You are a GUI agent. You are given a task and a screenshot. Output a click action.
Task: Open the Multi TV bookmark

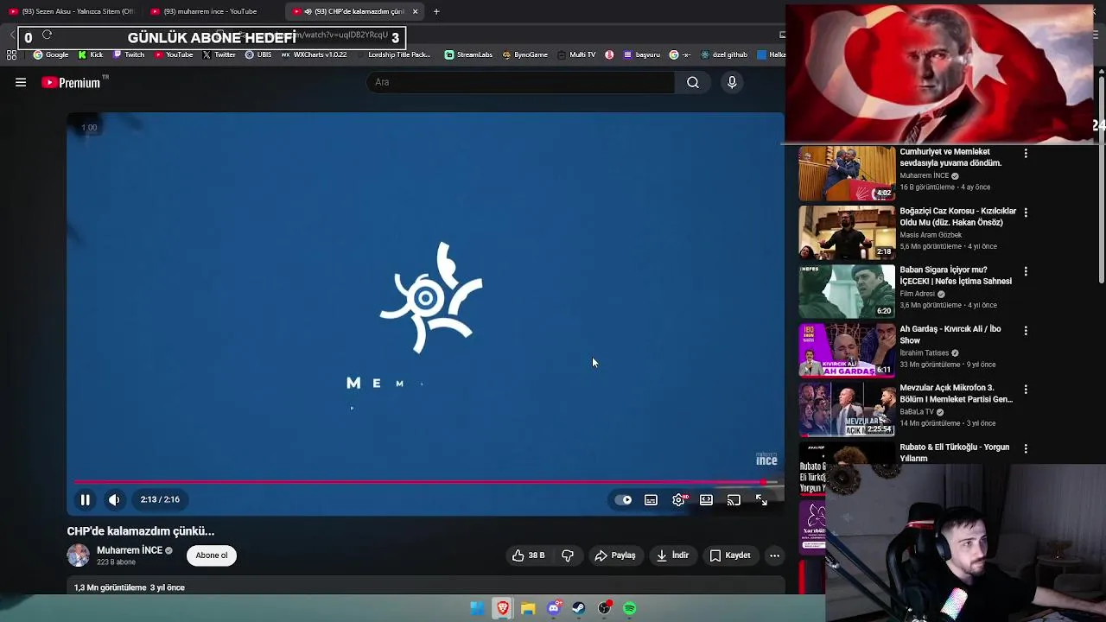click(576, 54)
